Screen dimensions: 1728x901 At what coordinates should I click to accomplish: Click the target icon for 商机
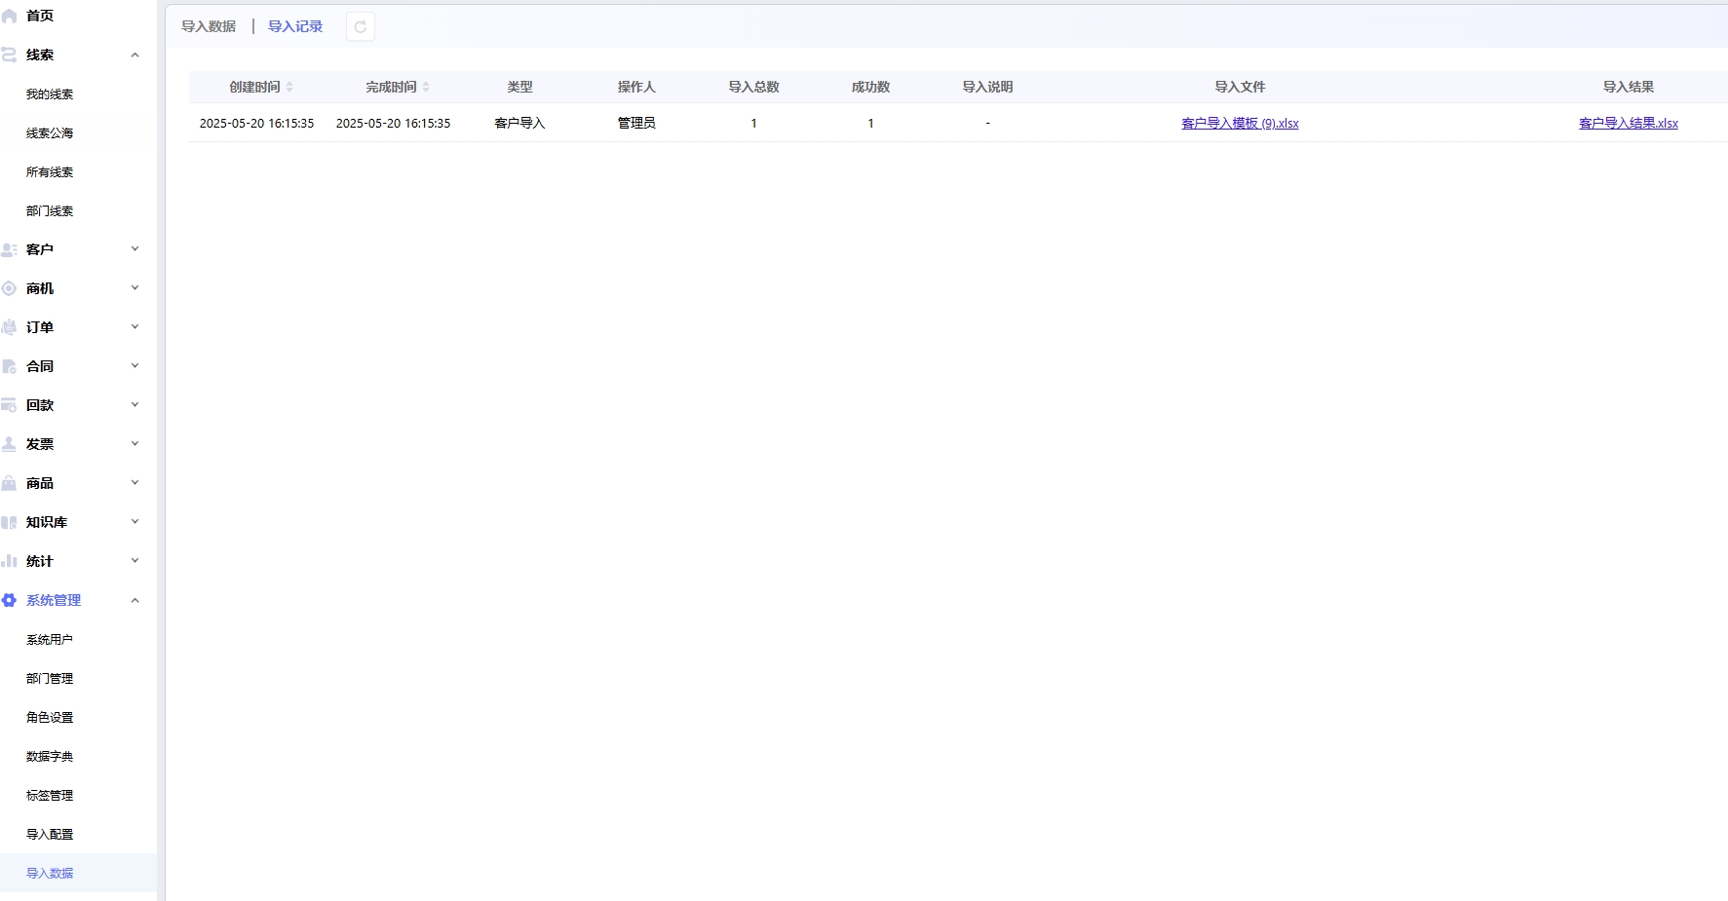10,288
